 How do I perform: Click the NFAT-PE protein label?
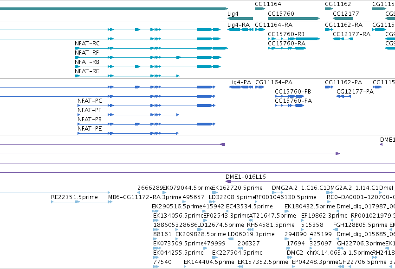pos(90,129)
